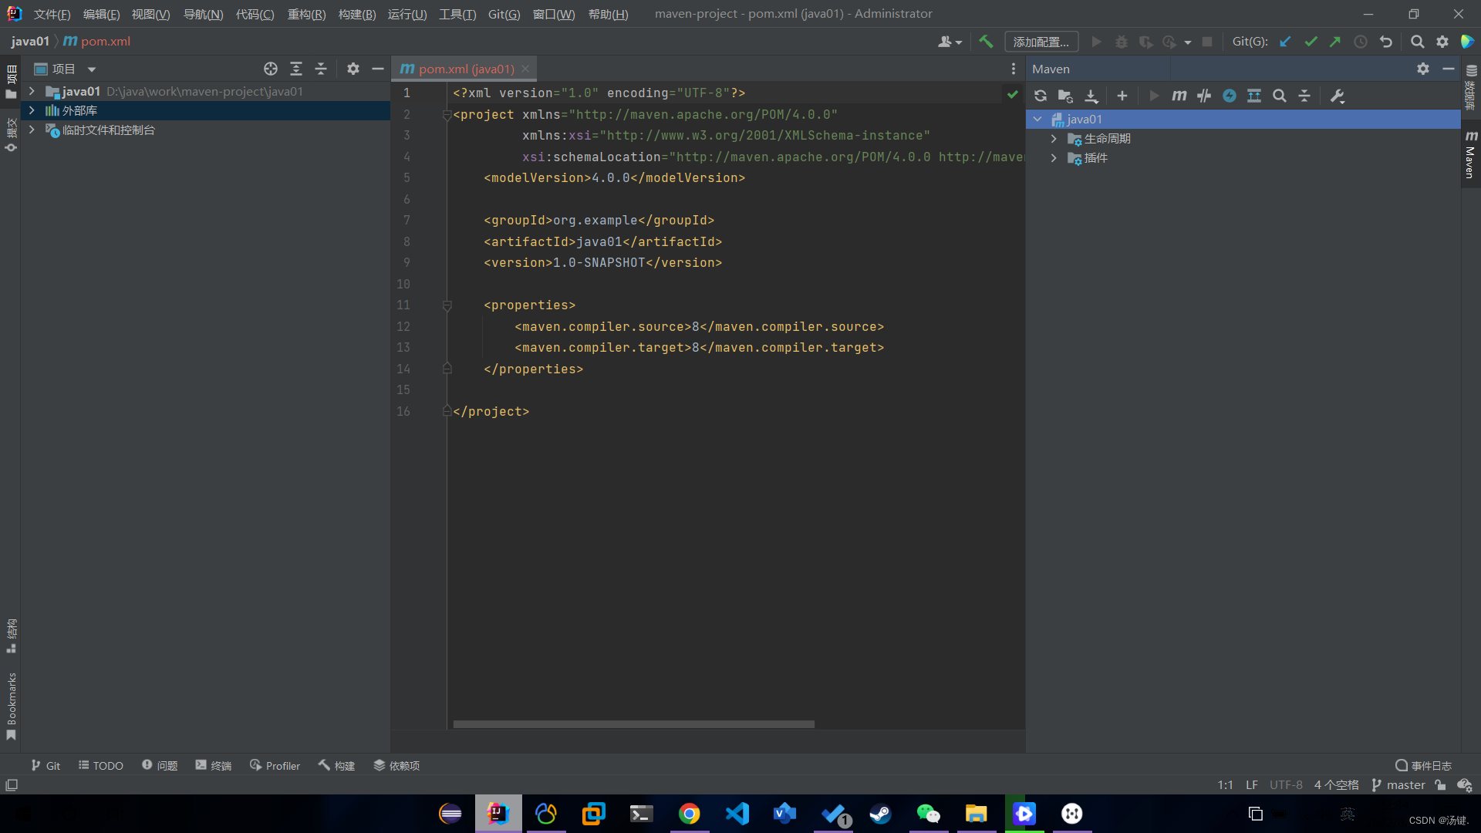This screenshot has height=833, width=1481.
Task: Open the 终端 terminal tool window
Action: [x=214, y=765]
